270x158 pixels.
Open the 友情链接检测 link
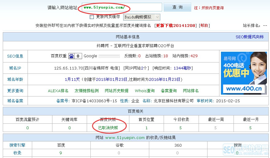[x=86, y=91]
